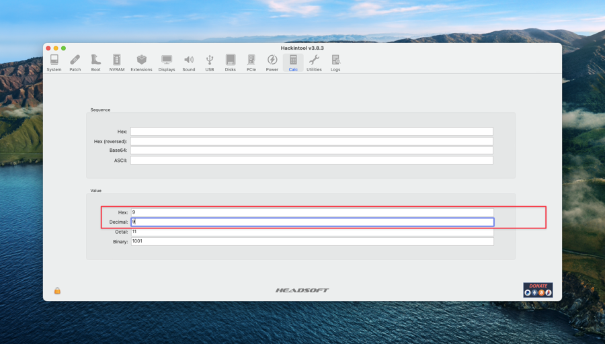Select the Patch tool icon
605x344 pixels.
(x=75, y=62)
